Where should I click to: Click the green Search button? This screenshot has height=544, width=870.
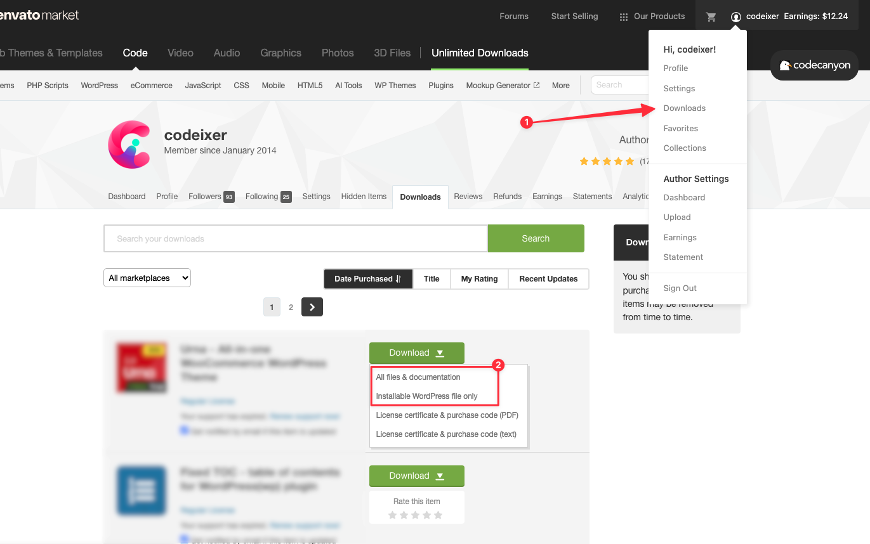tap(536, 238)
